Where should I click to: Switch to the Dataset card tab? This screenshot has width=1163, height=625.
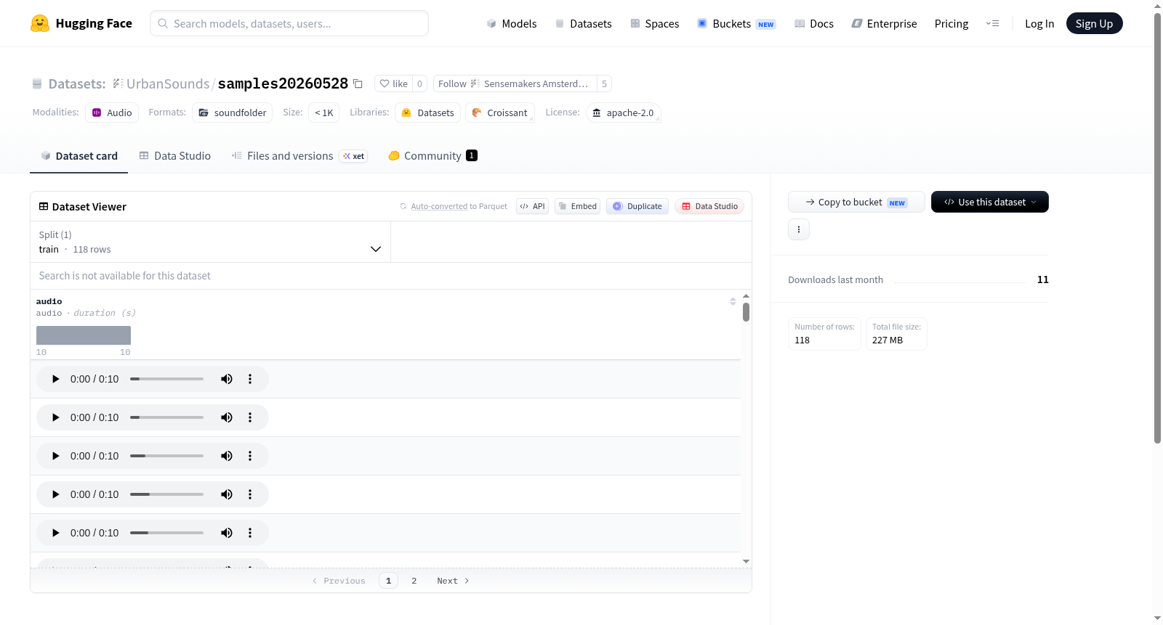79,156
